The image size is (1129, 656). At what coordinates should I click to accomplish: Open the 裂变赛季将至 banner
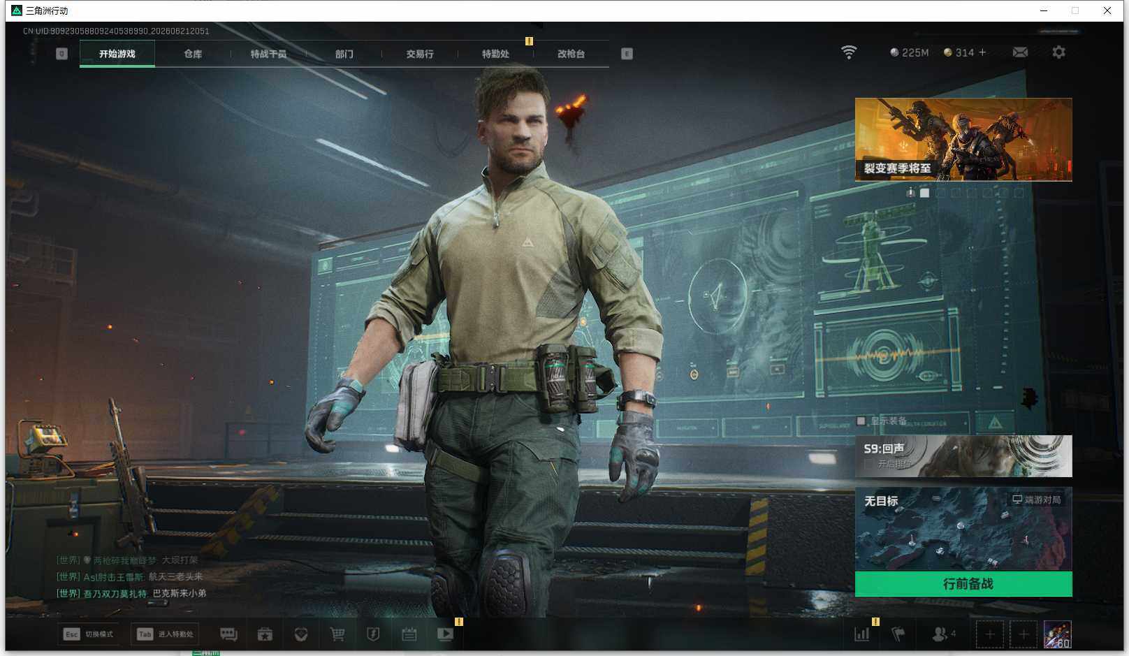click(x=963, y=140)
